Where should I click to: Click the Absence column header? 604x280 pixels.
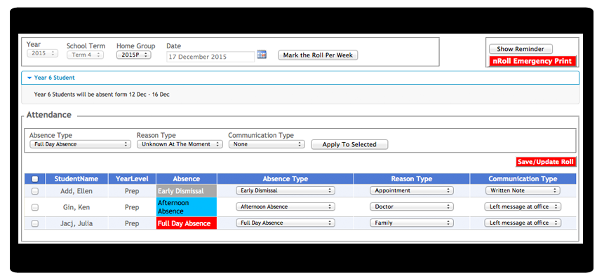[x=187, y=178]
